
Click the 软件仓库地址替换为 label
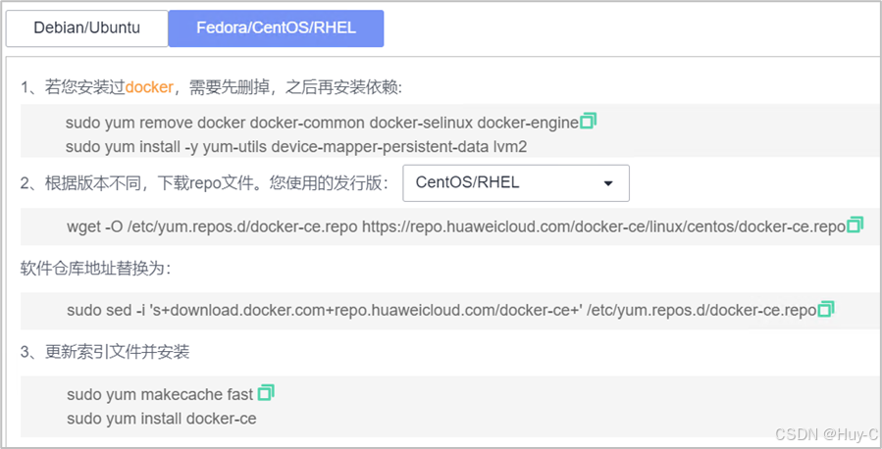[x=95, y=269]
